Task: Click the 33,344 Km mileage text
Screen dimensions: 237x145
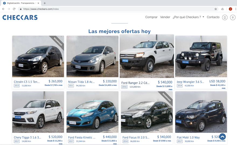Action: pos(81,141)
